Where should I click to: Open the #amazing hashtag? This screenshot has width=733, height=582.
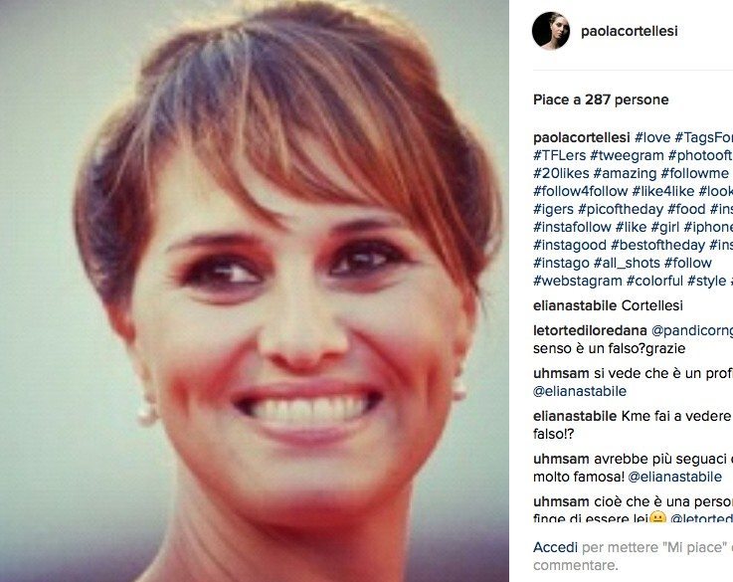[625, 173]
